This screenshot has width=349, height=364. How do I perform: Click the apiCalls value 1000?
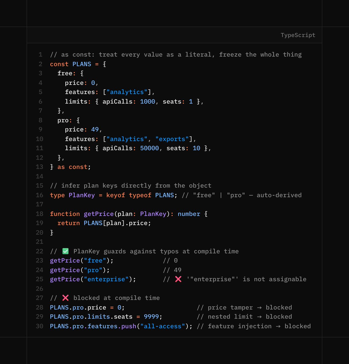pyautogui.click(x=147, y=102)
